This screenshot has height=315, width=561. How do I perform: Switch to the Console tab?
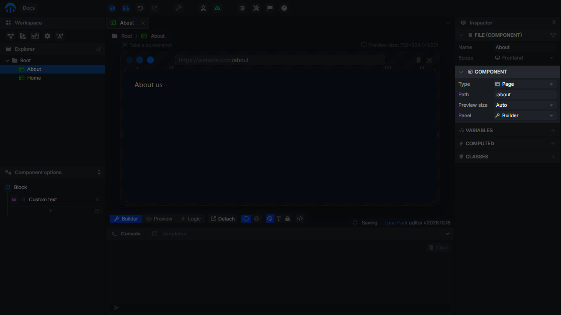(126, 234)
